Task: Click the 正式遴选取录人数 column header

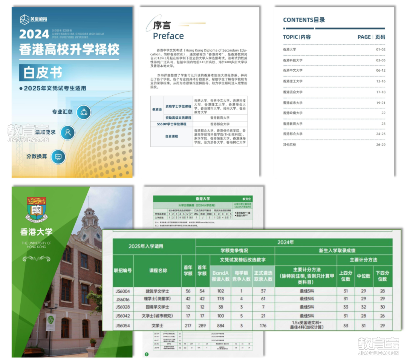Action: click(263, 276)
